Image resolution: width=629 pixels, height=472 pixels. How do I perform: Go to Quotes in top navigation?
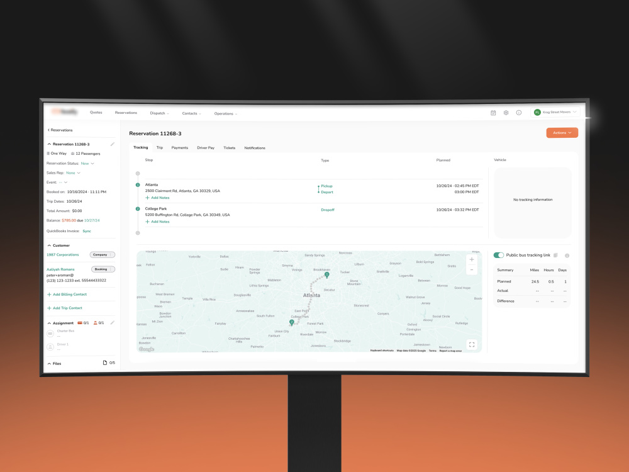coord(96,113)
